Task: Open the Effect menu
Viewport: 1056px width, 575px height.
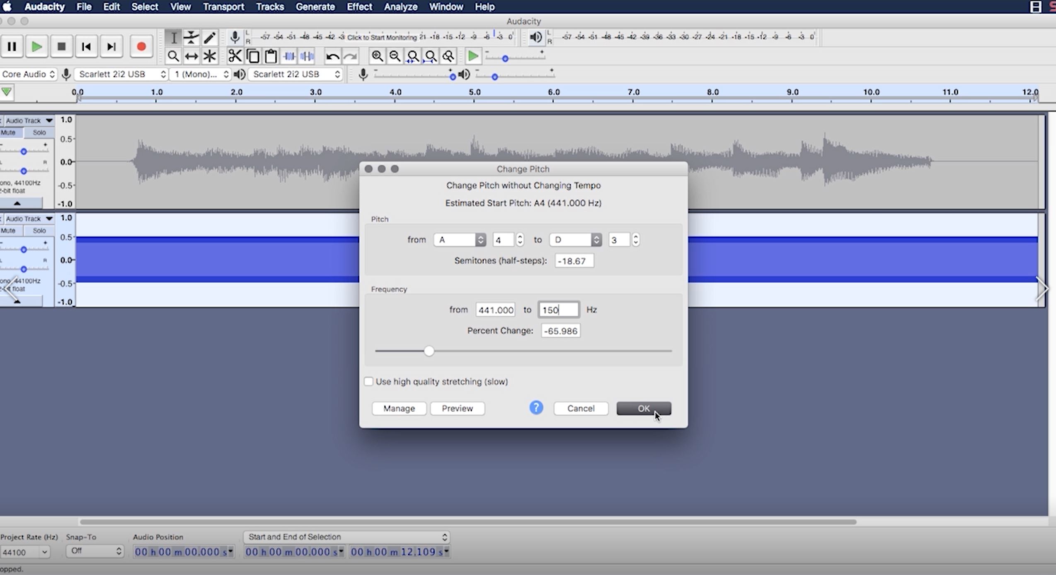Action: coord(359,7)
